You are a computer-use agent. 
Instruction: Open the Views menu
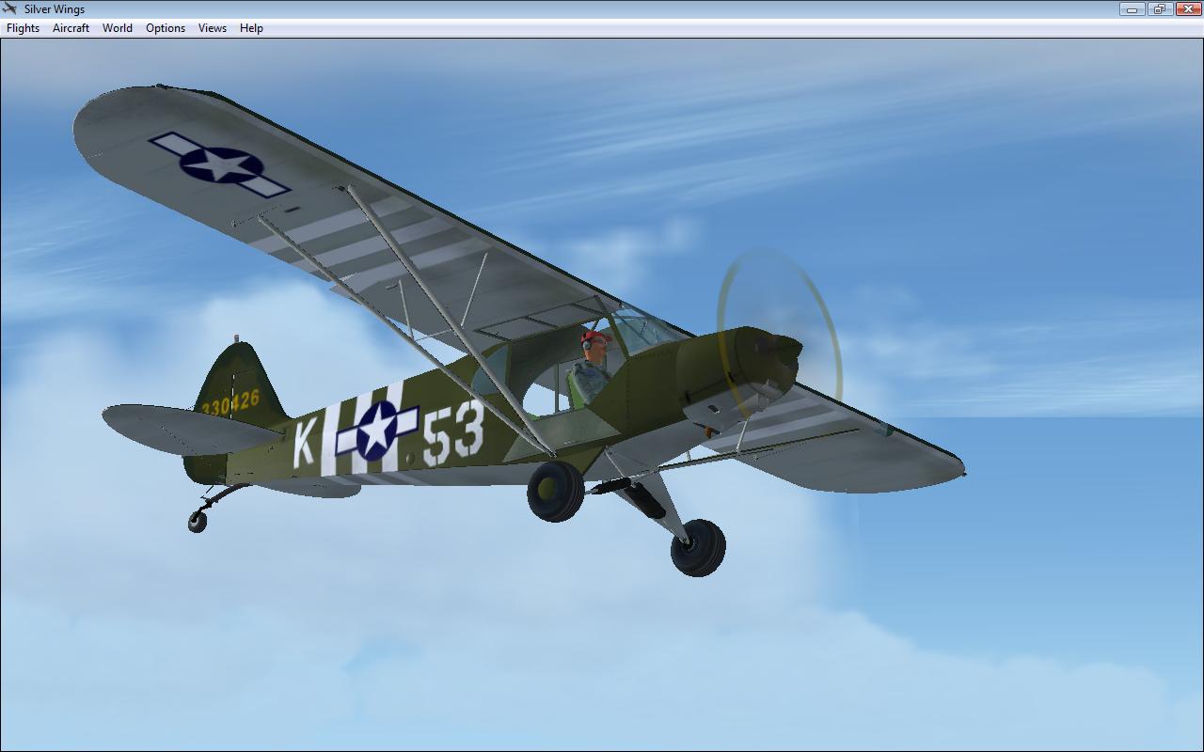[x=213, y=28]
